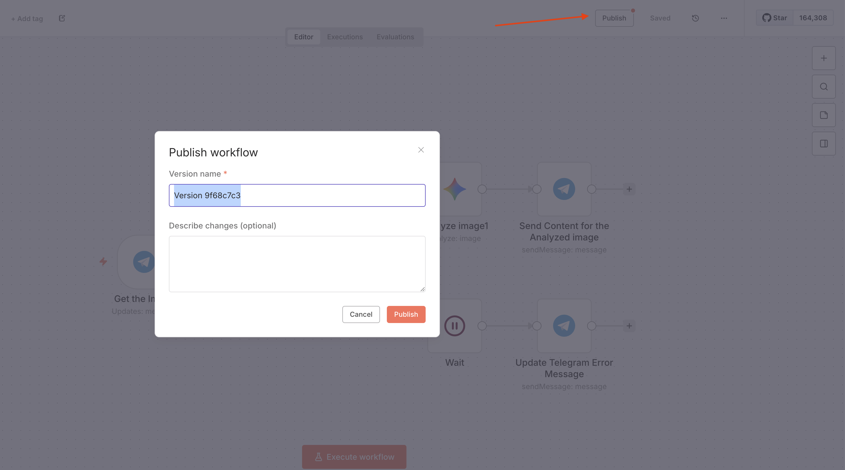
Task: Open canvas search with the magnifier icon
Action: pyautogui.click(x=824, y=87)
